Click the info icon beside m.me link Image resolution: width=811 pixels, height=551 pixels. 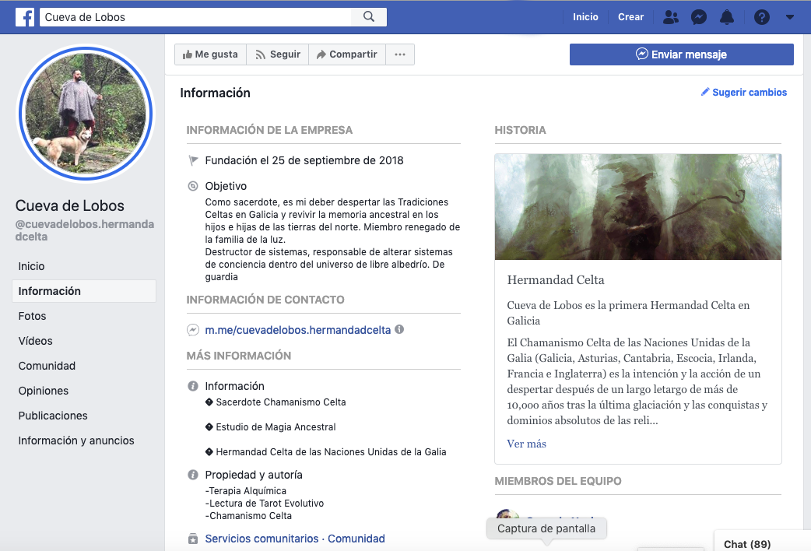(x=399, y=330)
